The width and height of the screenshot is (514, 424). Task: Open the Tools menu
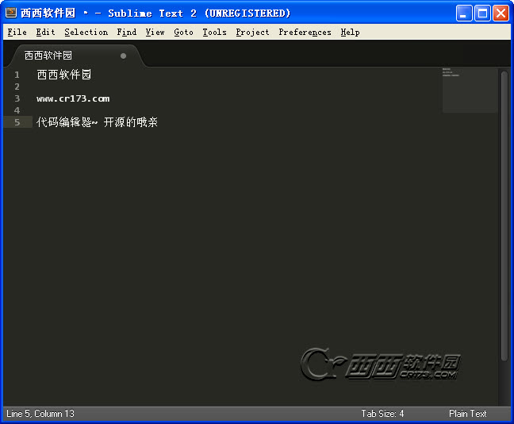click(x=214, y=33)
